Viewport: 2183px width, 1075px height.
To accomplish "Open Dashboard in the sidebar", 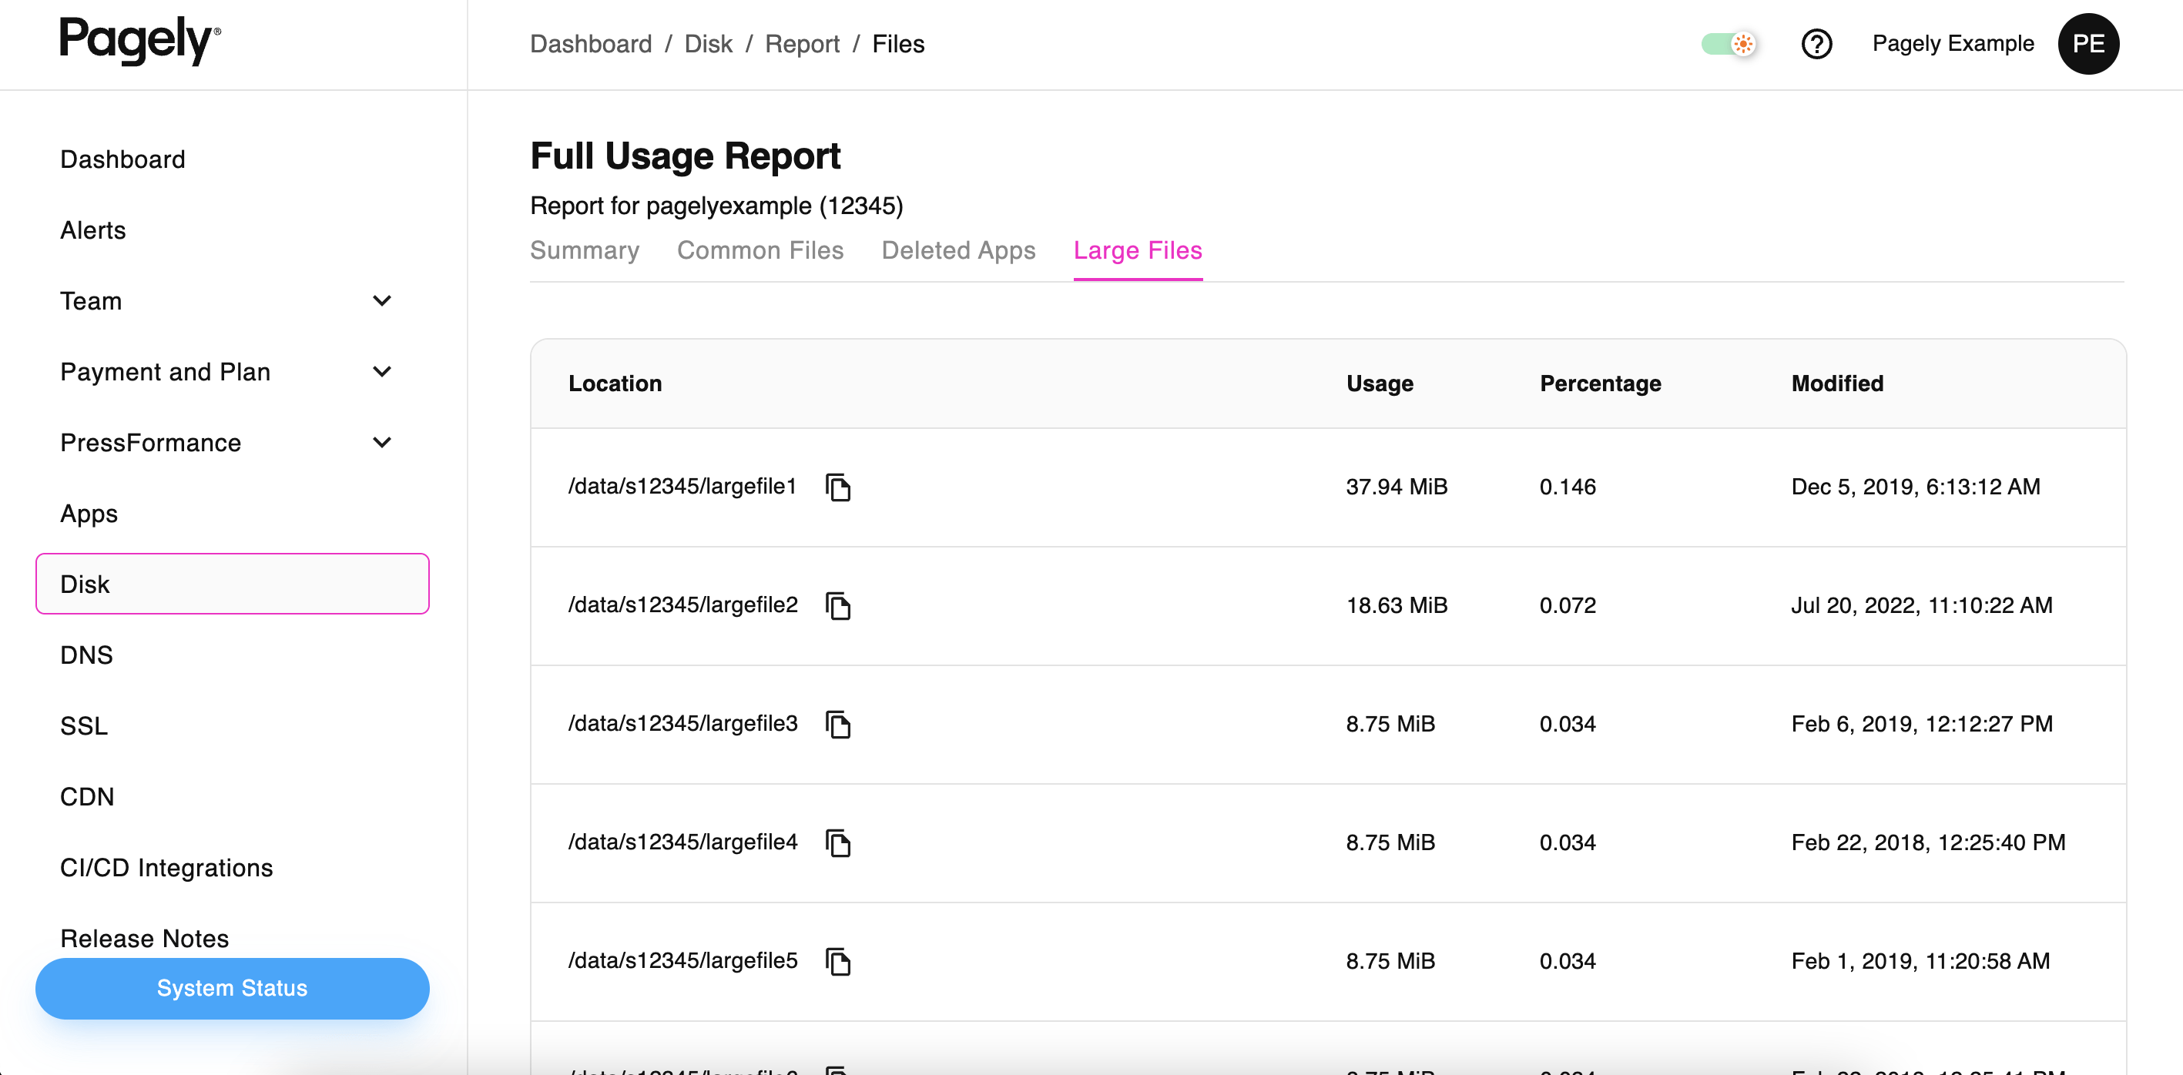I will [x=123, y=159].
